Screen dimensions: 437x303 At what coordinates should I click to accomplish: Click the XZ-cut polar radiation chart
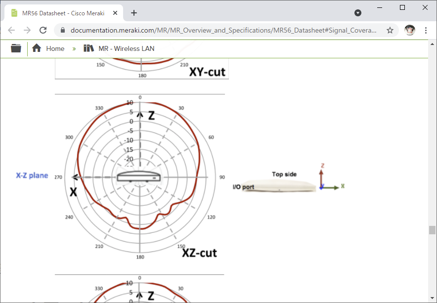(x=140, y=177)
